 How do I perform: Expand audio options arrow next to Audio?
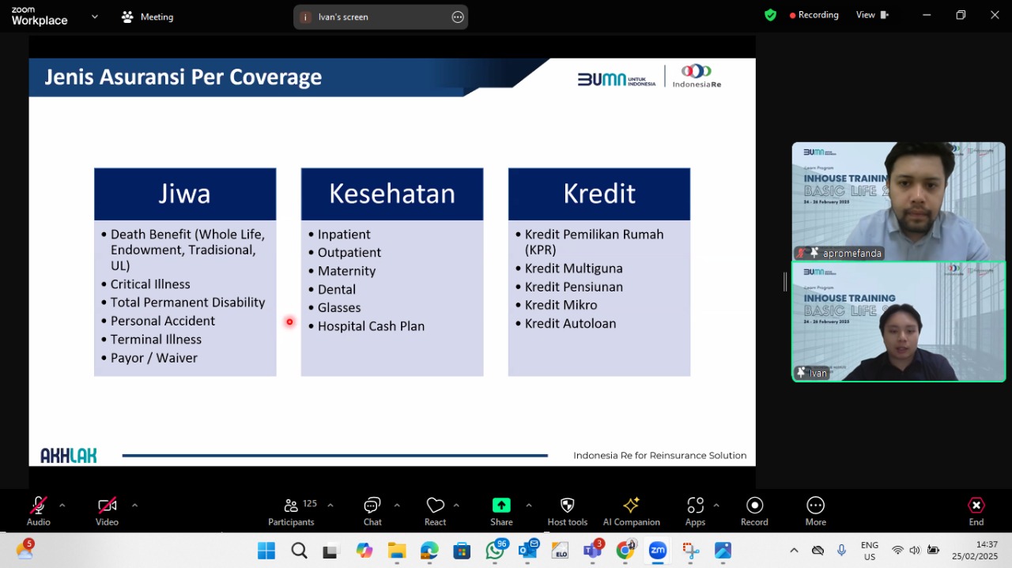pyautogui.click(x=62, y=505)
